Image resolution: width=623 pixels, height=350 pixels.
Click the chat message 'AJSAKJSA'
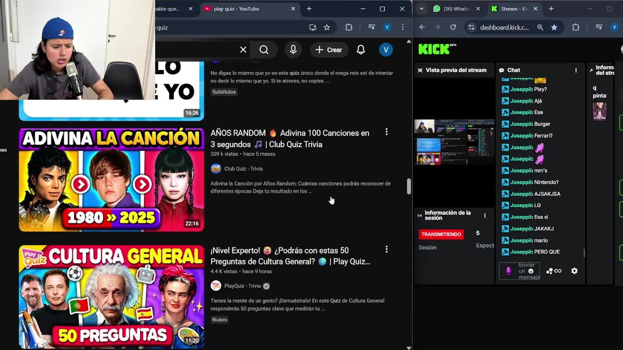[547, 194]
